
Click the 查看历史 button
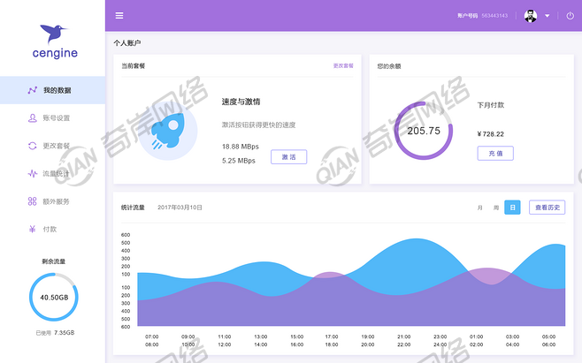[x=547, y=208]
